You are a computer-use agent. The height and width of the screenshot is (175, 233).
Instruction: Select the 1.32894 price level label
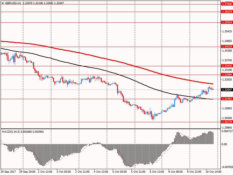point(227,75)
